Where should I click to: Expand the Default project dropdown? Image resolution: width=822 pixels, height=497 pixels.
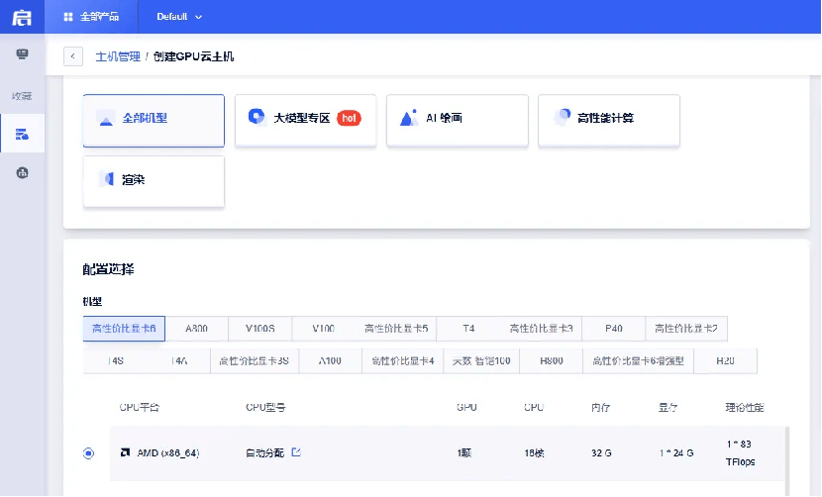(x=178, y=17)
